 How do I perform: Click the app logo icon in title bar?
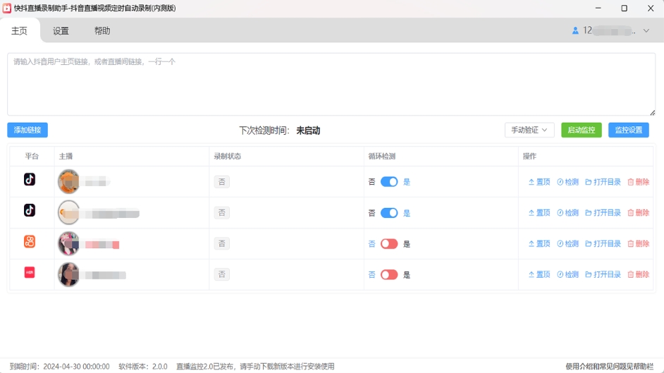click(7, 8)
